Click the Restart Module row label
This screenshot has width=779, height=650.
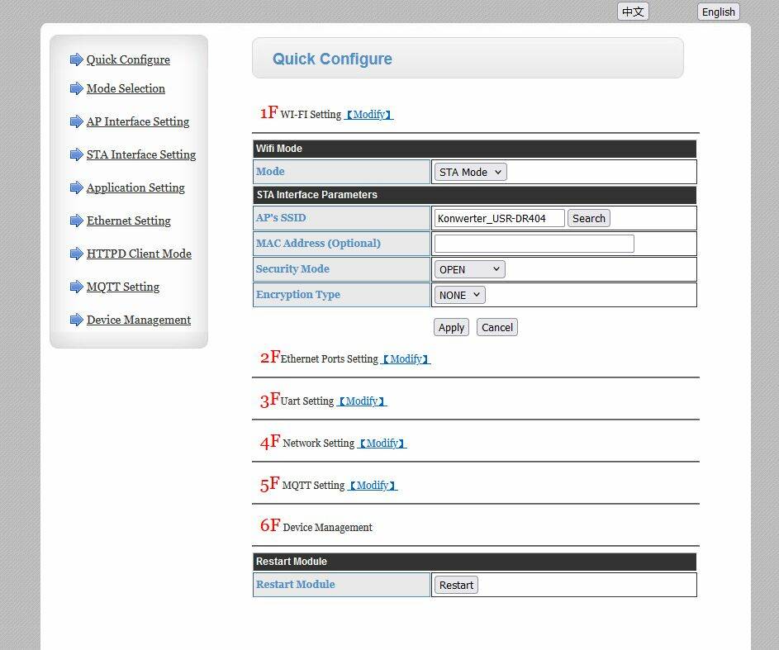point(295,585)
